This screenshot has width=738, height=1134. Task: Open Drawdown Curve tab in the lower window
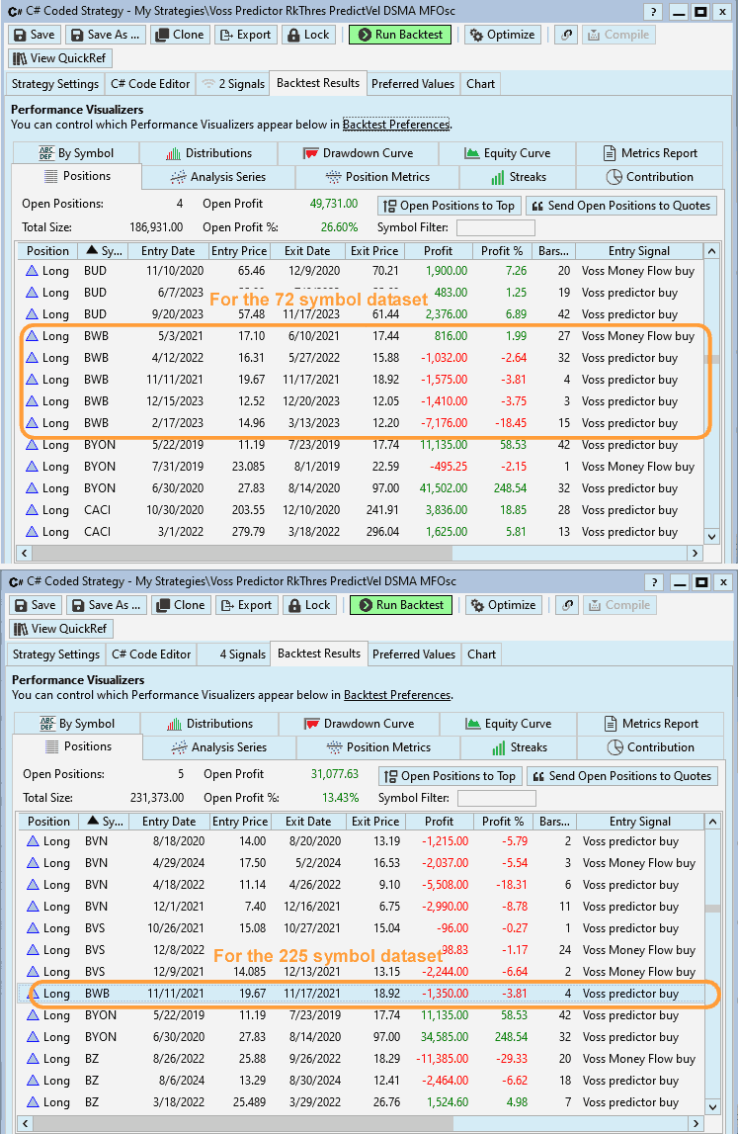(x=359, y=724)
